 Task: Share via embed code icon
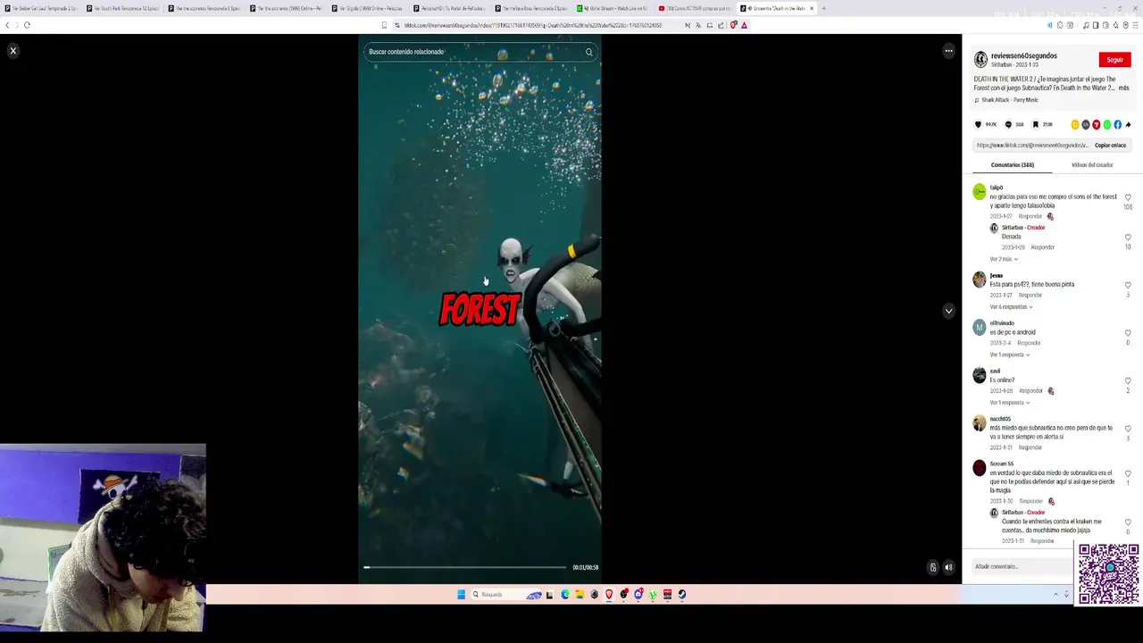[1086, 125]
